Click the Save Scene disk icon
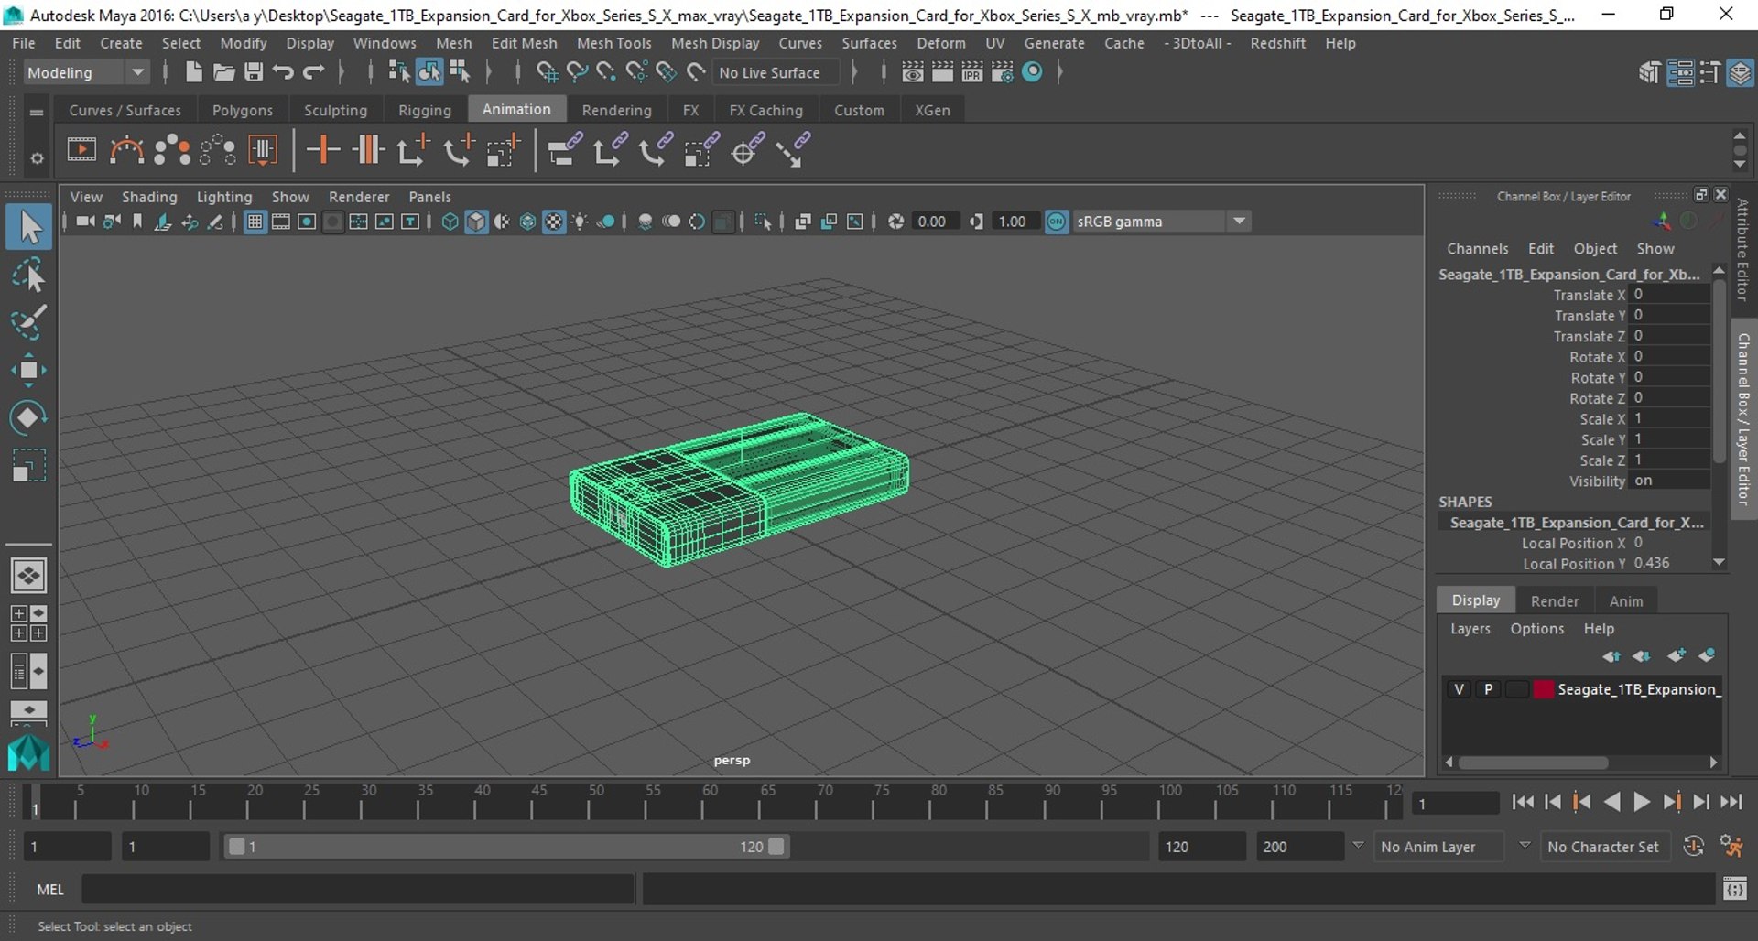The height and width of the screenshot is (941, 1758). click(254, 72)
